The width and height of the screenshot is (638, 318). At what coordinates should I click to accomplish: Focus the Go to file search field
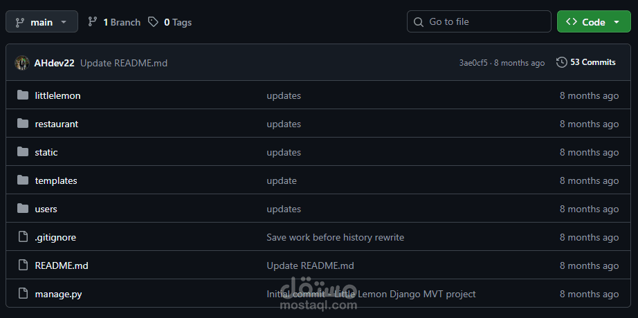click(479, 21)
